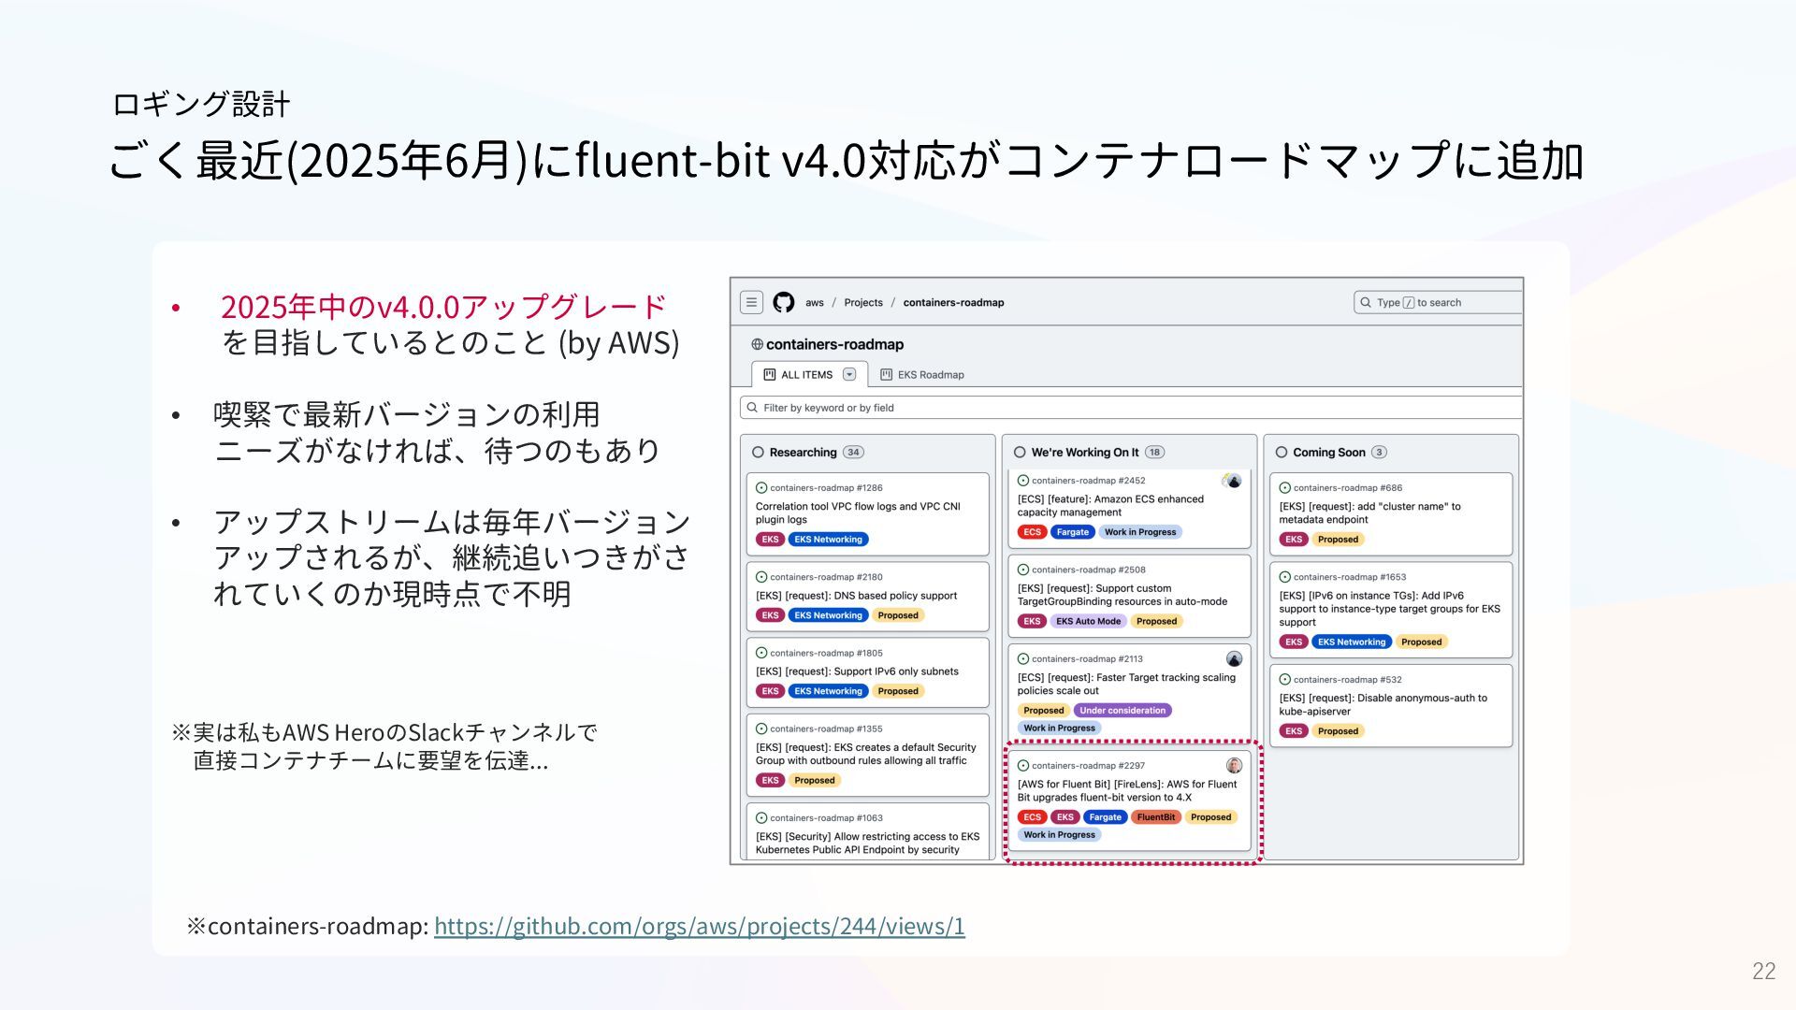Screen dimensions: 1796x1010
Task: Open add cluster name to metadata issue
Action: (1369, 512)
